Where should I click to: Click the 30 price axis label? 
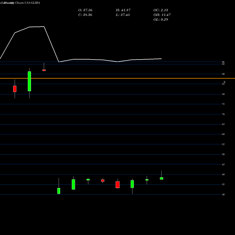coord(223,195)
